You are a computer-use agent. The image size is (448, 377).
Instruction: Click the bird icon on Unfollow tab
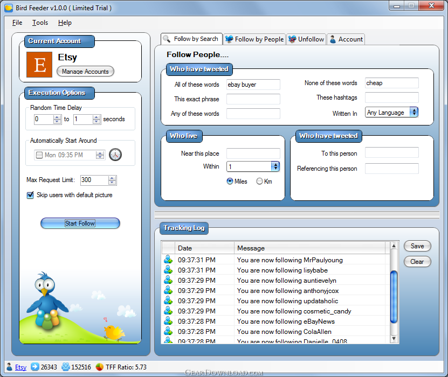292,39
